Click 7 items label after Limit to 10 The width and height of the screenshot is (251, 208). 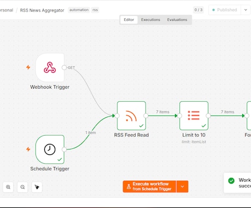pos(228,112)
